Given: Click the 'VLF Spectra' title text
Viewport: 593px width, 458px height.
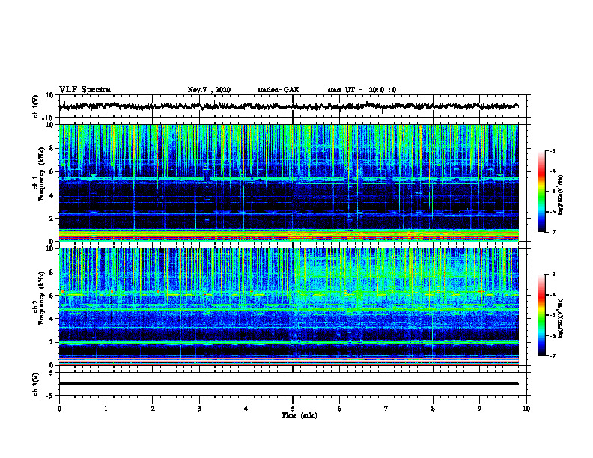Looking at the screenshot, I should pos(85,90).
